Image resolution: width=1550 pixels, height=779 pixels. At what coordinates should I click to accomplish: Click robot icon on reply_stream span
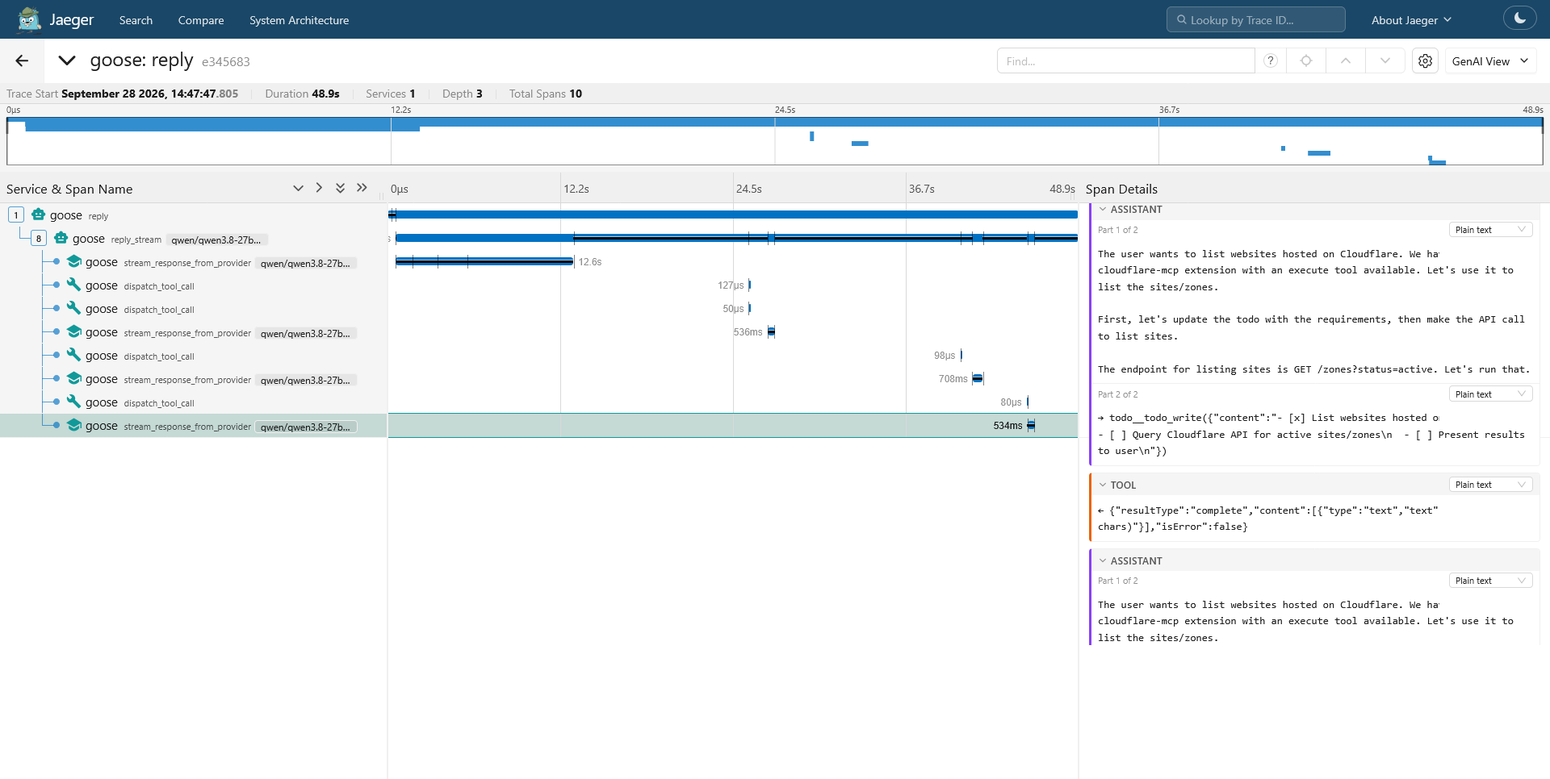tap(61, 238)
